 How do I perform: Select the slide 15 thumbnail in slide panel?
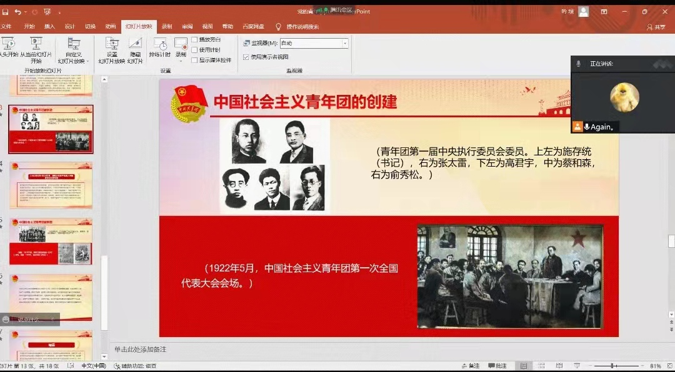pyautogui.click(x=51, y=242)
